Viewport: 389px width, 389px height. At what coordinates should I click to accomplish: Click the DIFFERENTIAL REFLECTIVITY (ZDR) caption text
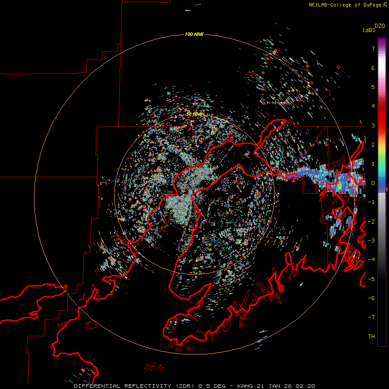pyautogui.click(x=134, y=386)
